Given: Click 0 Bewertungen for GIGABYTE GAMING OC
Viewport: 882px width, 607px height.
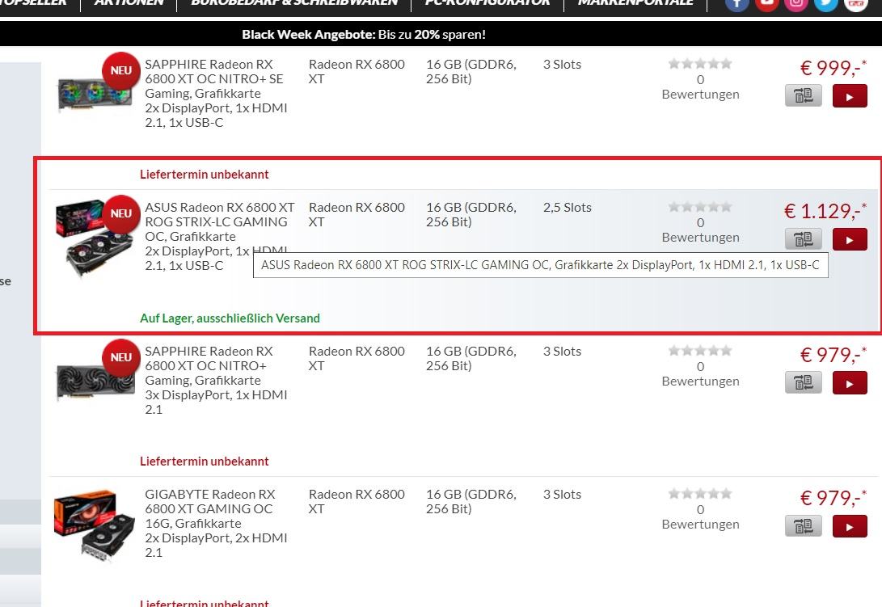Looking at the screenshot, I should 700,517.
